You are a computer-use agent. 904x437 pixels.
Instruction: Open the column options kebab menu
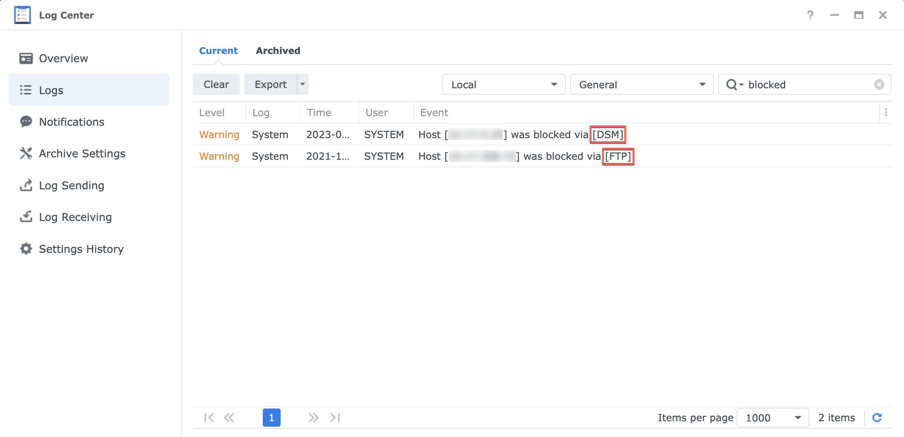(886, 112)
